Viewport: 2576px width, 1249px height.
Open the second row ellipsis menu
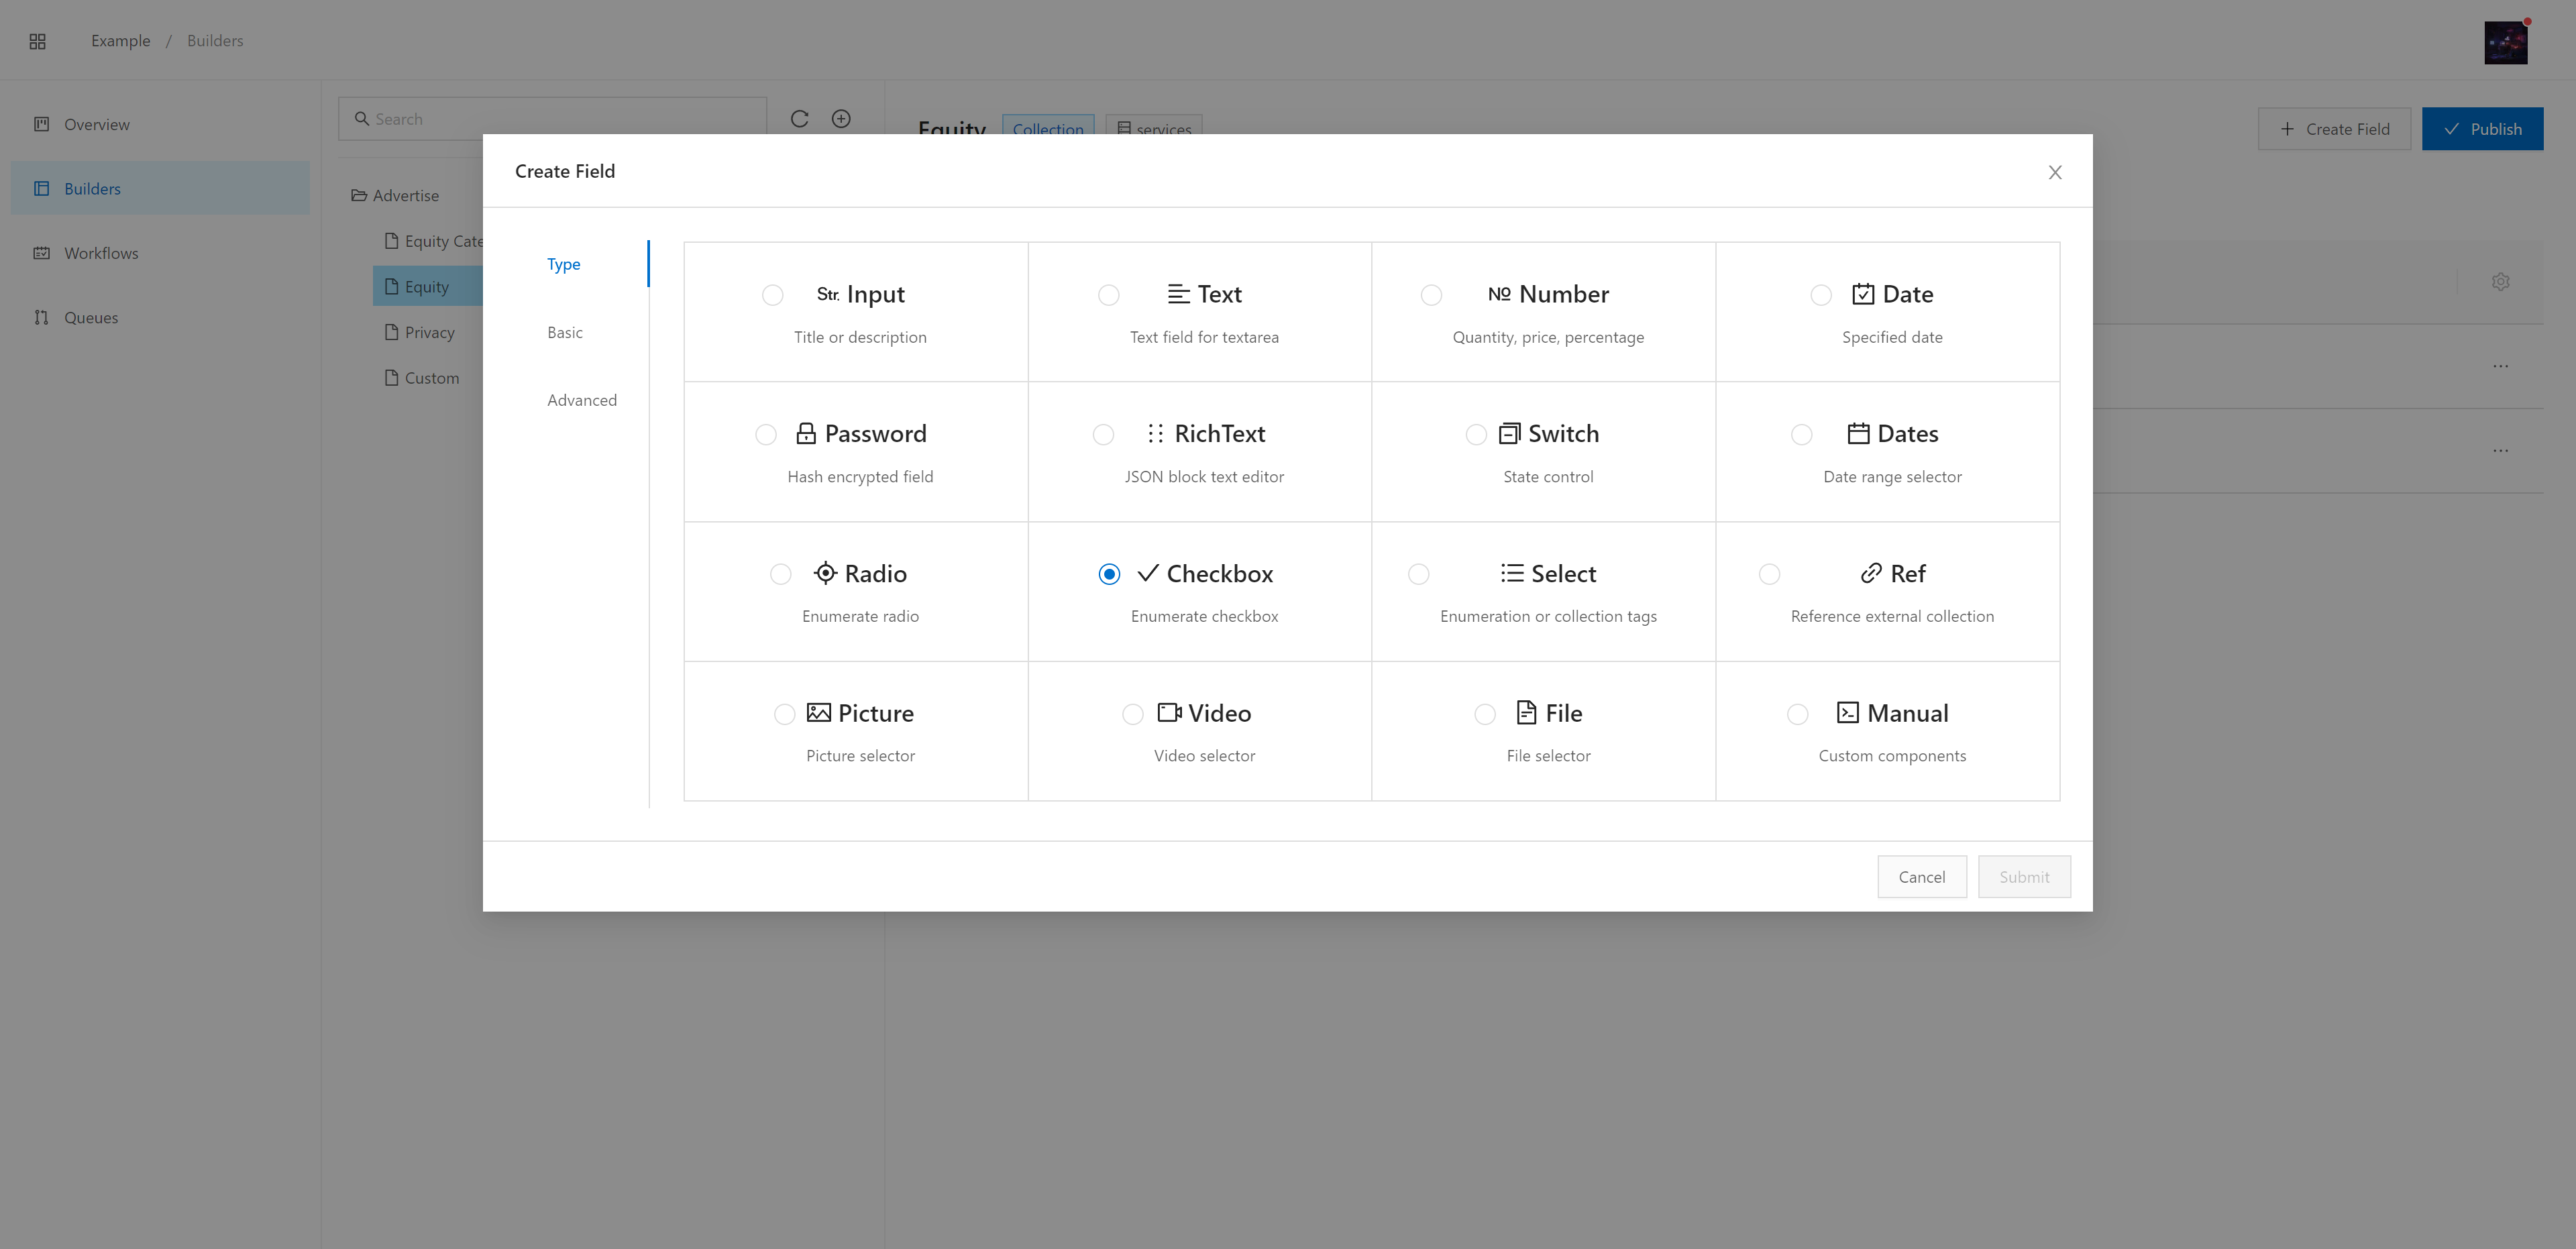2500,451
